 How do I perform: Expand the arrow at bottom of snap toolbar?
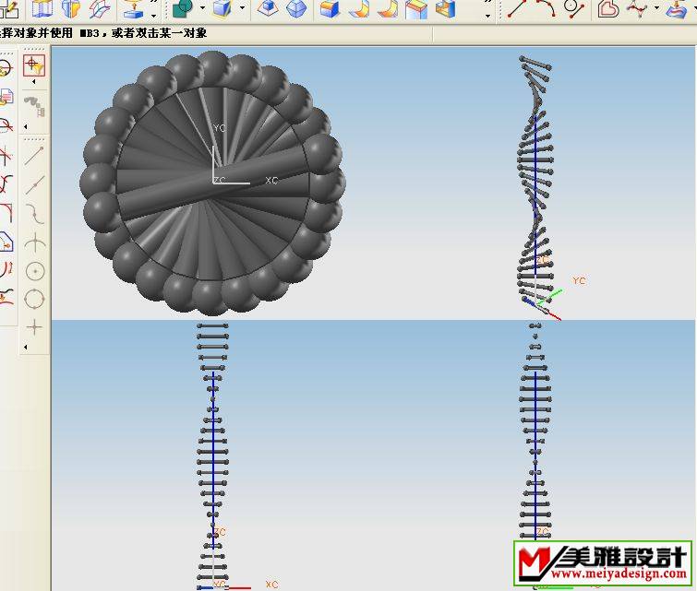coord(25,347)
